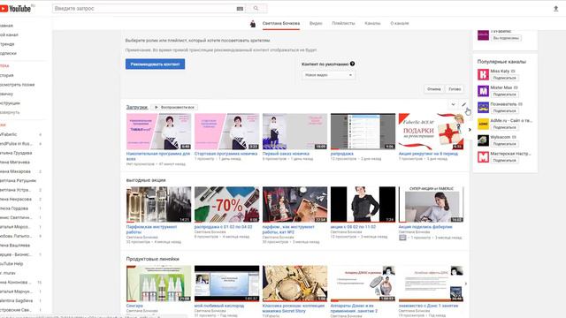Subscribe to Wylsacom
Image resolution: width=566 pixels, height=318 pixels.
[505, 144]
